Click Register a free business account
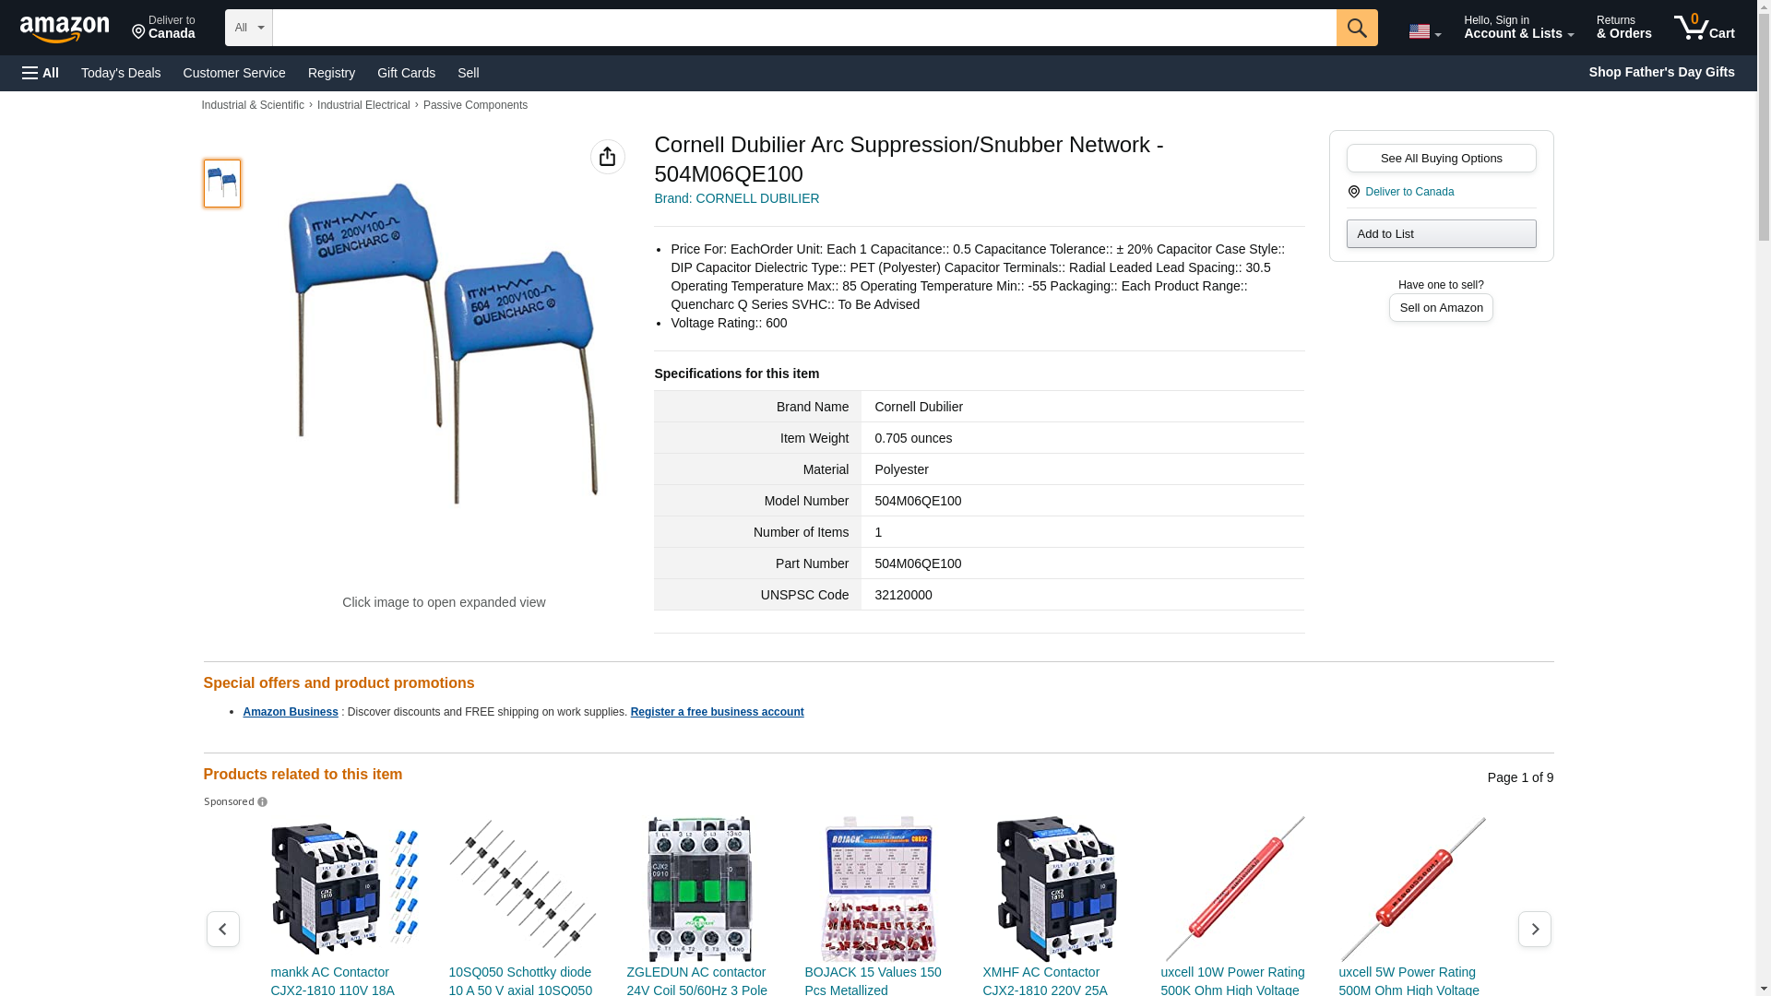 pos(717,712)
